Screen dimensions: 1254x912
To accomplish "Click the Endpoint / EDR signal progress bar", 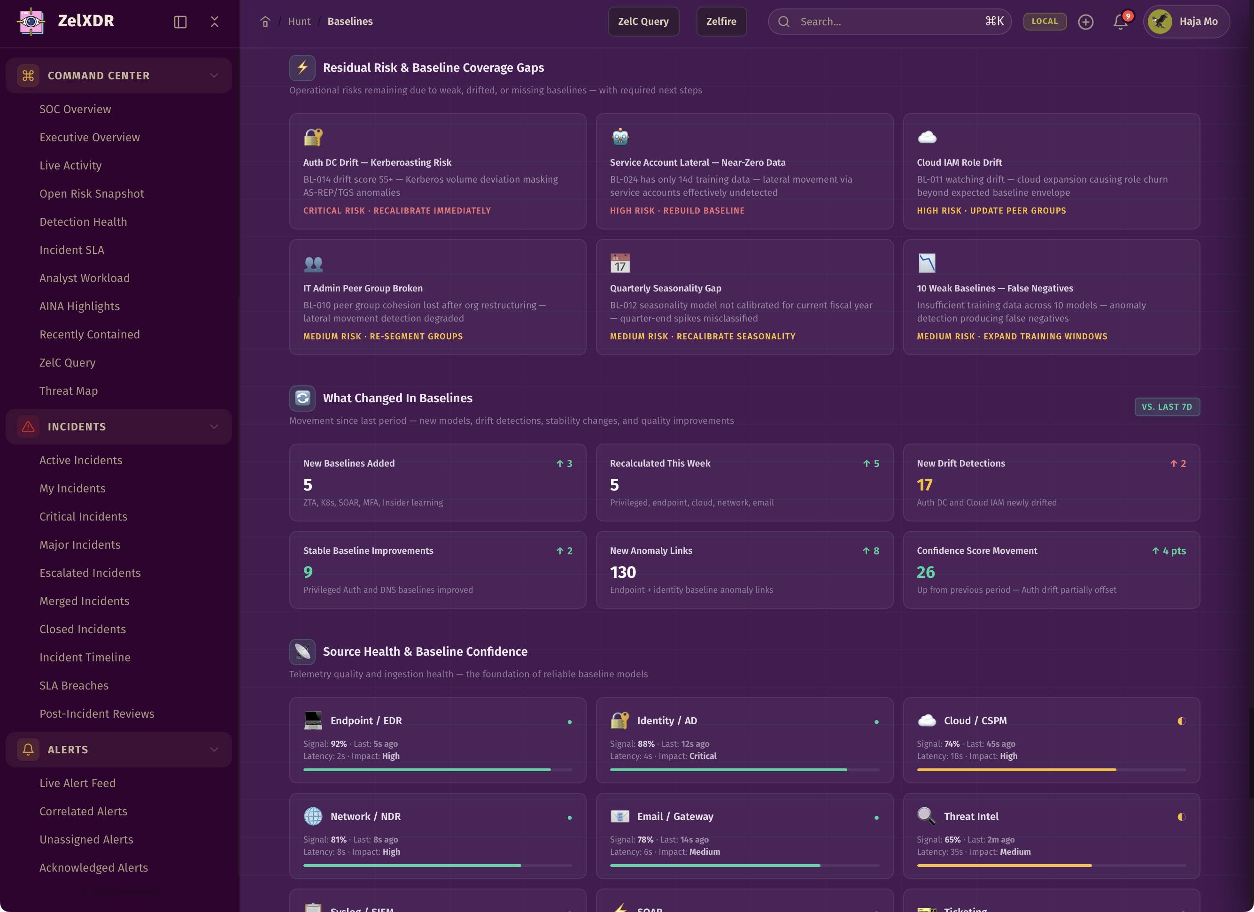I will point(437,769).
